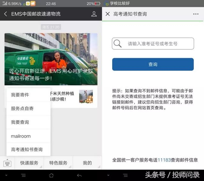Expand the 快递服务 bottom menu
The image size is (204, 181).
click(29, 163)
